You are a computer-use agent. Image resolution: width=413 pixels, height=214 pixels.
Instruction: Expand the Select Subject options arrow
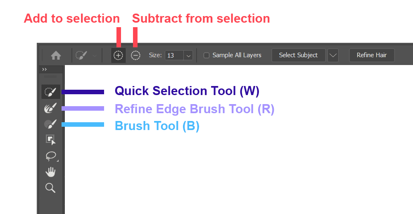click(x=333, y=55)
